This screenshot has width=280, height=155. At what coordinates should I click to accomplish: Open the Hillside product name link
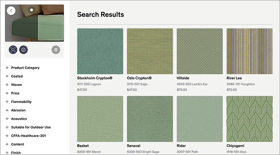point(185,78)
